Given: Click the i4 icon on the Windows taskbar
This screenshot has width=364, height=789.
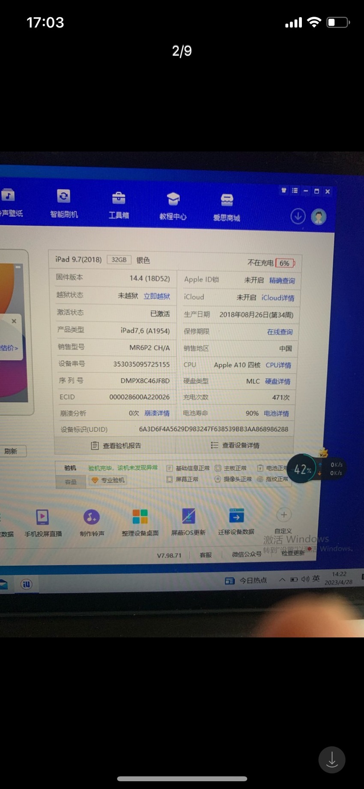Looking at the screenshot, I should (27, 584).
